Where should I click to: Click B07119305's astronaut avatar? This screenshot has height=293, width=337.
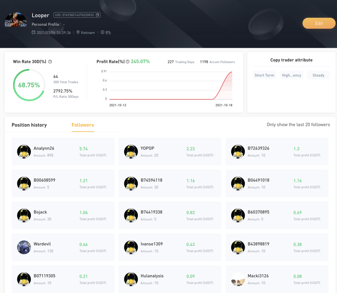pos(24,279)
